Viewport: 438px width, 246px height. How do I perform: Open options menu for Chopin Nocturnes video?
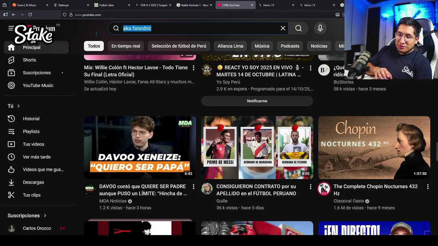point(427,187)
